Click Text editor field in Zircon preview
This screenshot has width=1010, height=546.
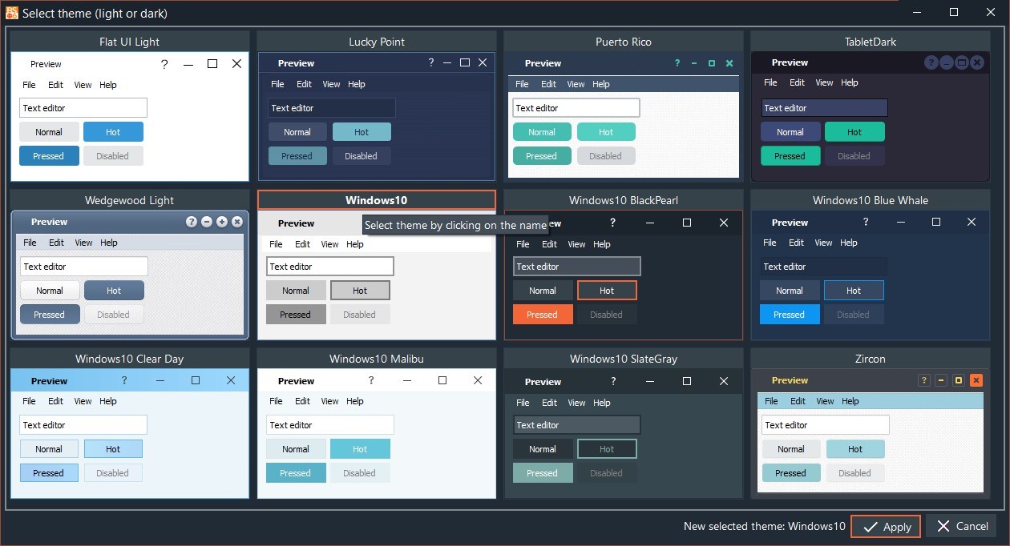[826, 425]
